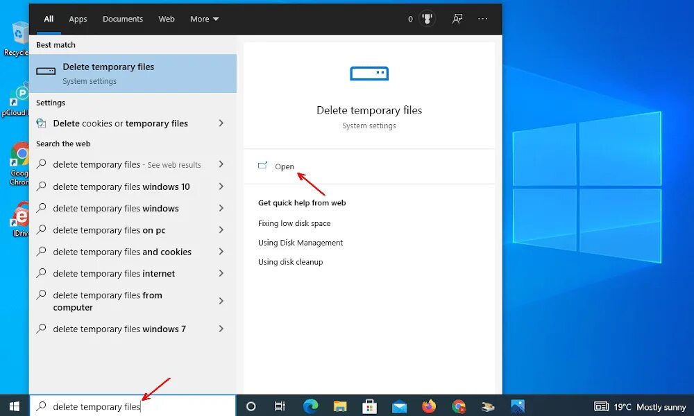Open the rewards trophy icon
The image size is (694, 416).
[x=427, y=19]
